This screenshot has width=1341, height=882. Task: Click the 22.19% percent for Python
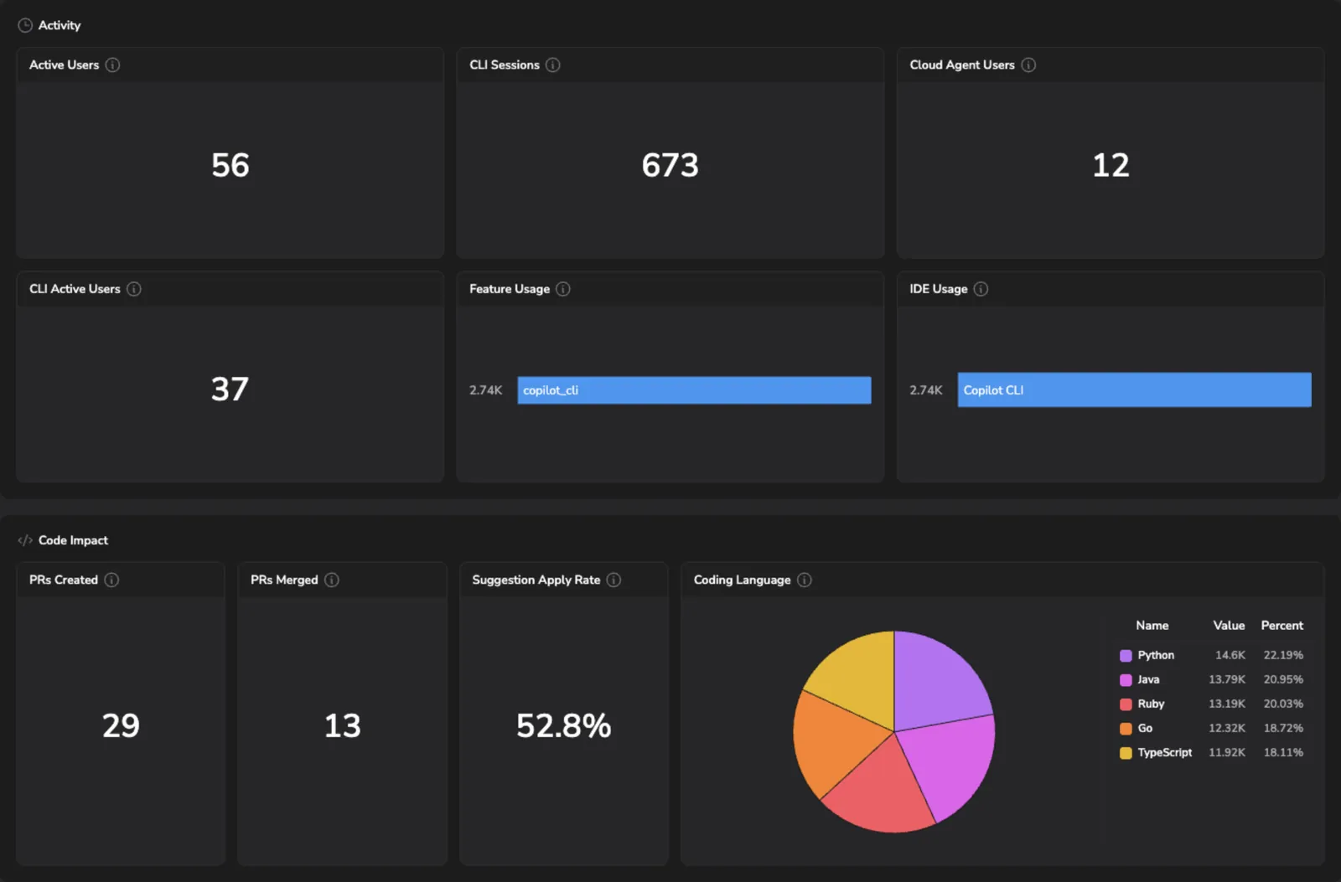1283,656
